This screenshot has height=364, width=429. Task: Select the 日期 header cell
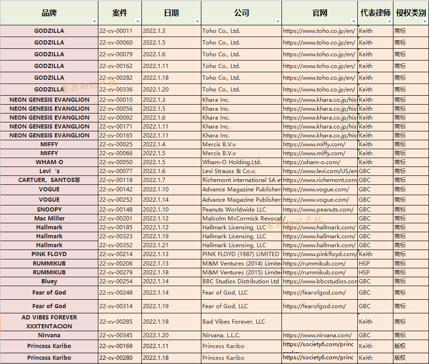point(171,13)
